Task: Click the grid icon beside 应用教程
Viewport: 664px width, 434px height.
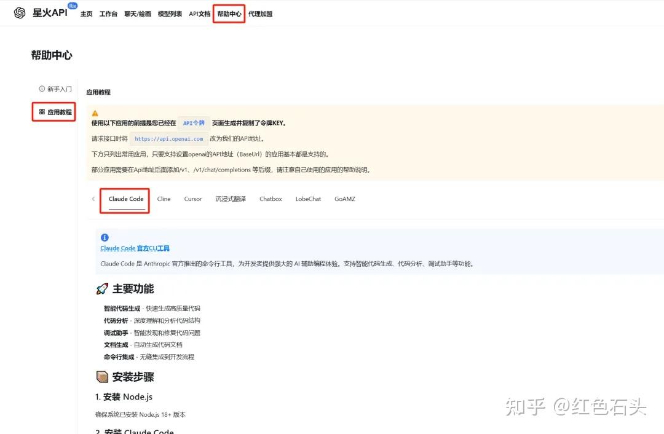Action: pos(42,112)
